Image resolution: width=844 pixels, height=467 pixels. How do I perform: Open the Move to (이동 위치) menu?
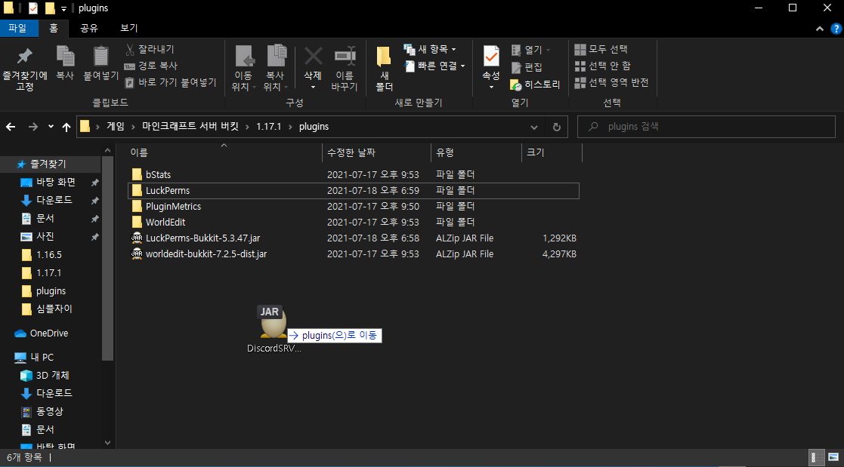[243, 69]
